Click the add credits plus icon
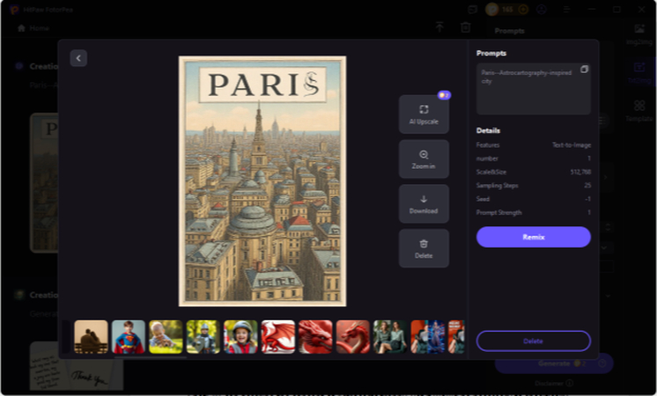The height and width of the screenshot is (396, 657). click(523, 10)
